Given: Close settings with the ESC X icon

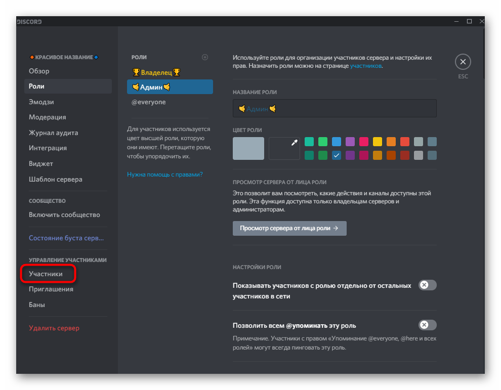Looking at the screenshot, I should [463, 62].
